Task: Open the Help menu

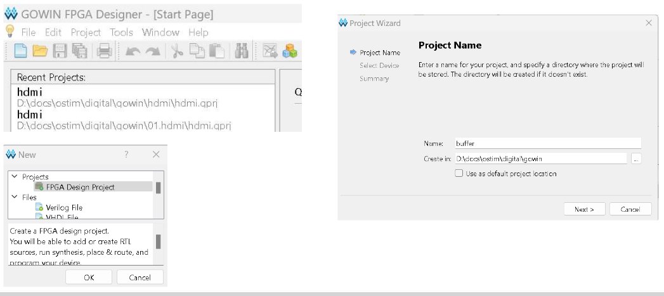Action: 198,32
